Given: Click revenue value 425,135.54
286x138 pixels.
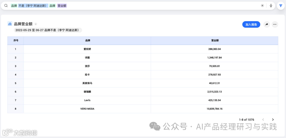Looking at the screenshot, I should (215, 100).
